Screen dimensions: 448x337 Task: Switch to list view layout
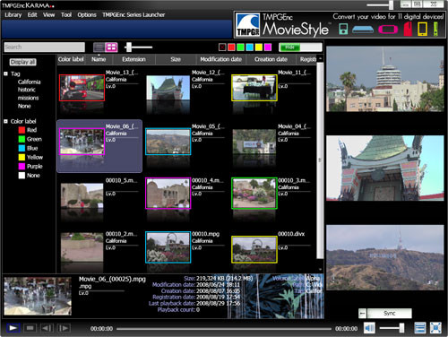(99, 48)
